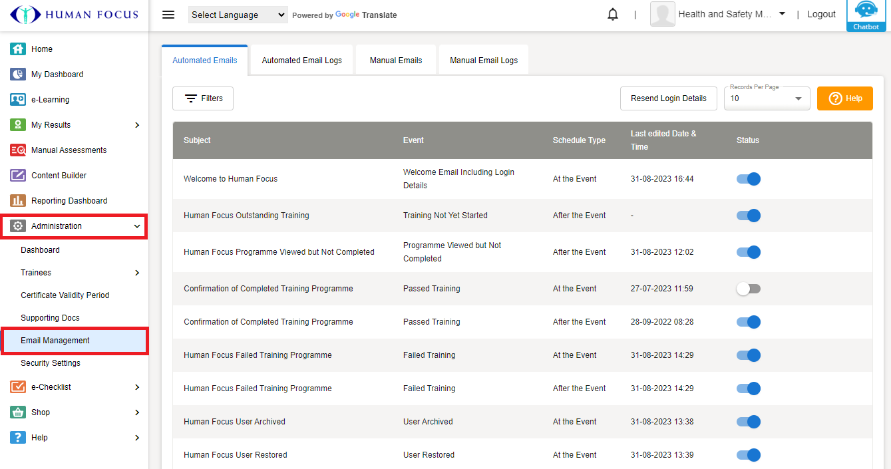Screen dimensions: 891x469
Task: Open Manual Assessments icon in sidebar
Action: pos(18,150)
